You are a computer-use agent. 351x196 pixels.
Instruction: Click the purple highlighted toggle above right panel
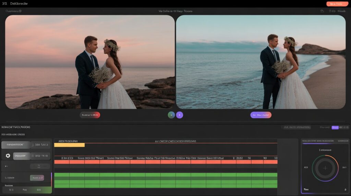[335, 127]
